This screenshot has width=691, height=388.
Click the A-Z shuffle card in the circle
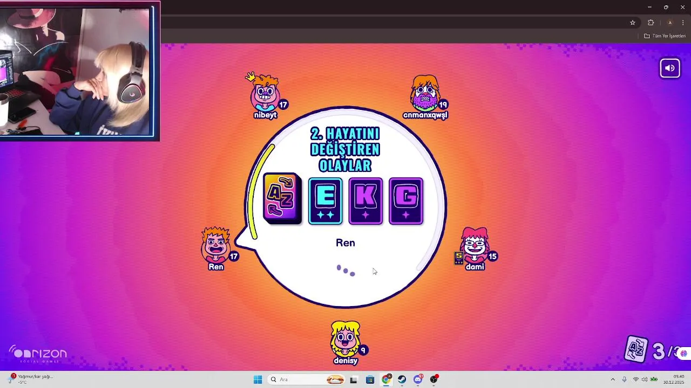(282, 198)
